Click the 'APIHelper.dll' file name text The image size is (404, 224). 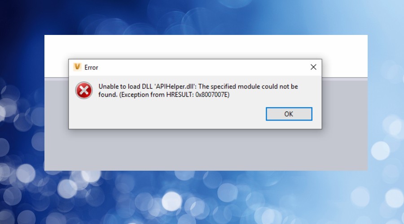pyautogui.click(x=176, y=86)
